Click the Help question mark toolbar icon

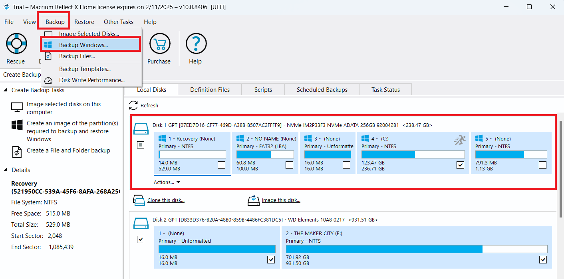click(x=196, y=44)
